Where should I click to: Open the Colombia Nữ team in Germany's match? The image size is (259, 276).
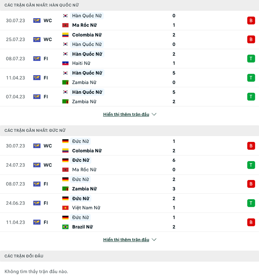86,151
